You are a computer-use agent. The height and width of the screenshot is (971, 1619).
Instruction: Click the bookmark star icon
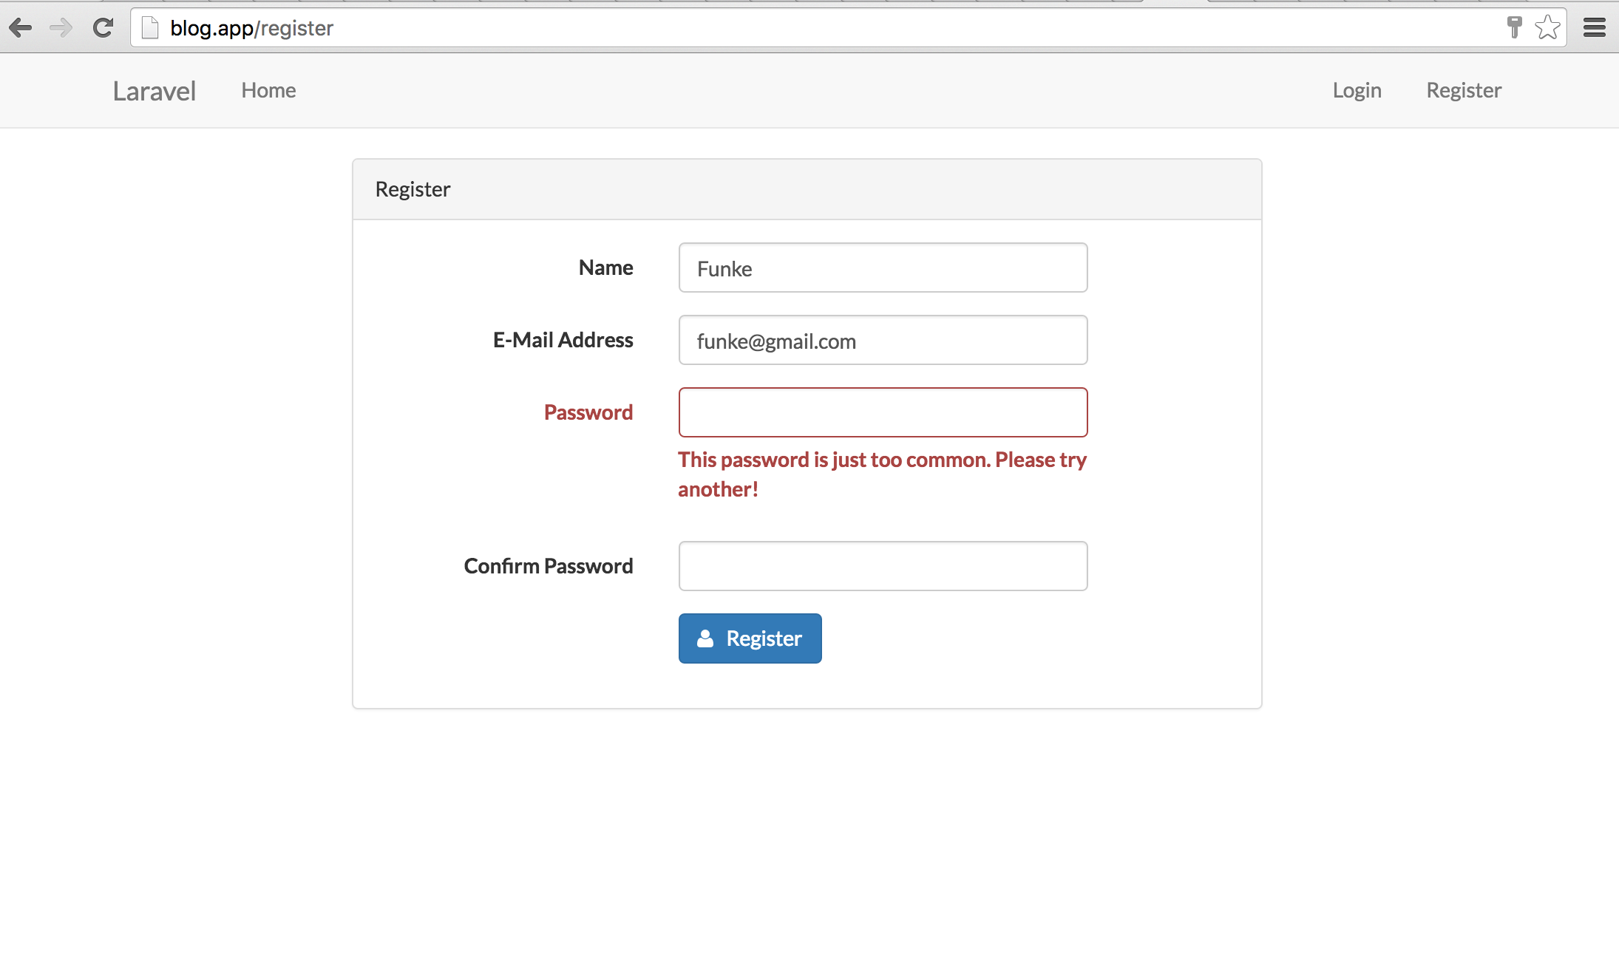tap(1547, 27)
